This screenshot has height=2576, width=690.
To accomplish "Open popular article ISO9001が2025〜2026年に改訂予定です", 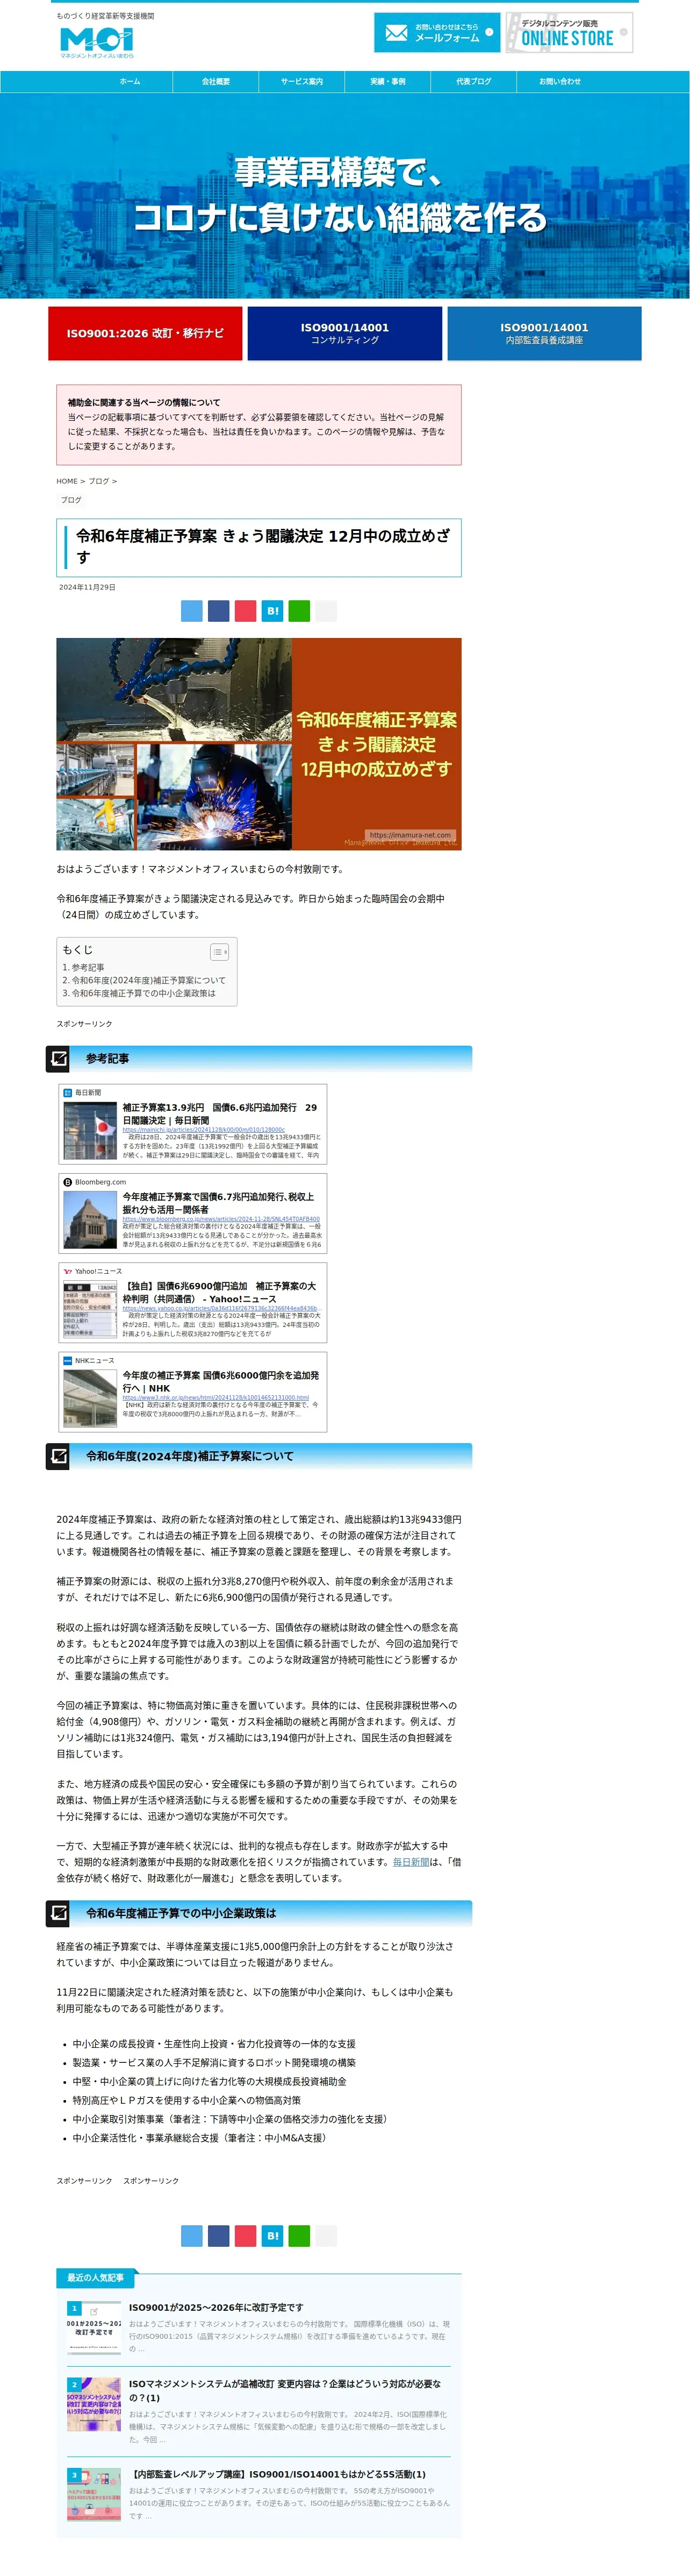I will coord(215,2307).
